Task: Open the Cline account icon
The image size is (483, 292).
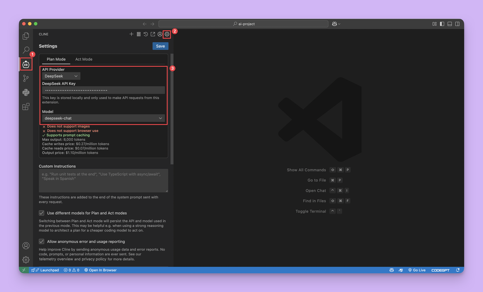Action: point(159,34)
